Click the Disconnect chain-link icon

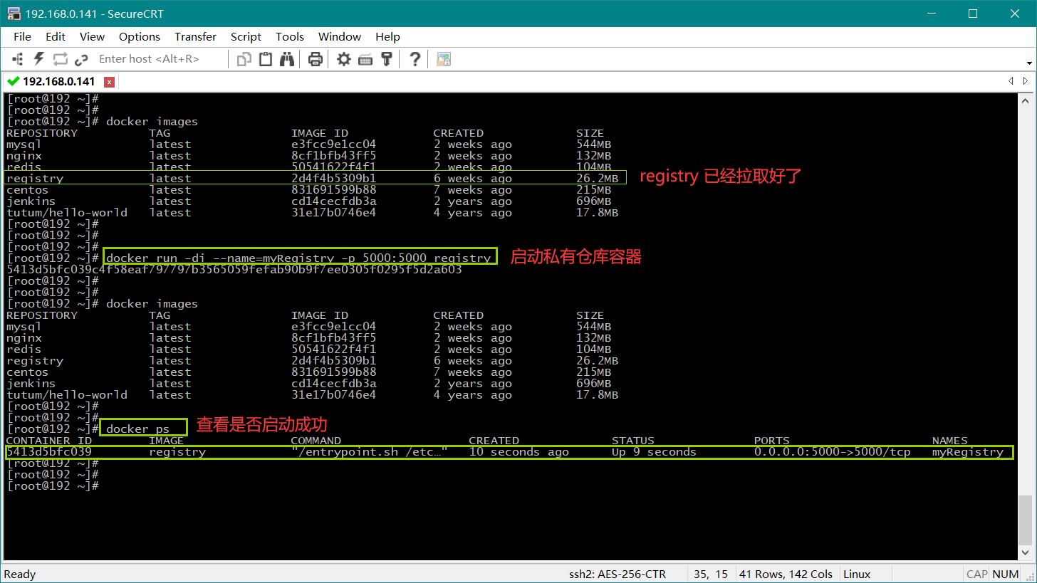[81, 59]
